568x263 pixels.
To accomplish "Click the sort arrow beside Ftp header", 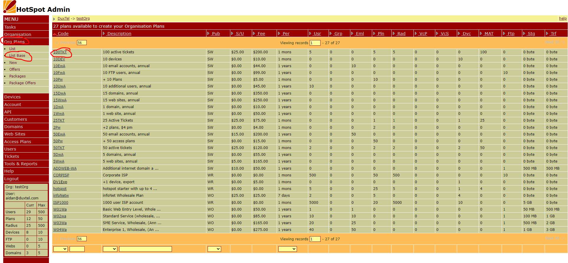I will coord(504,34).
